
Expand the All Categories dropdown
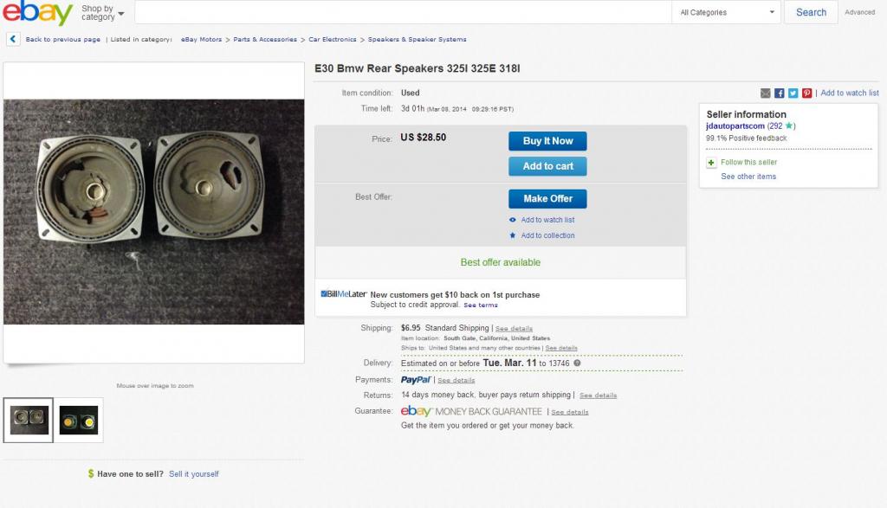tap(728, 13)
